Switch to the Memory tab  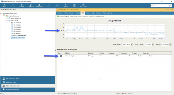pyautogui.click(x=88, y=13)
